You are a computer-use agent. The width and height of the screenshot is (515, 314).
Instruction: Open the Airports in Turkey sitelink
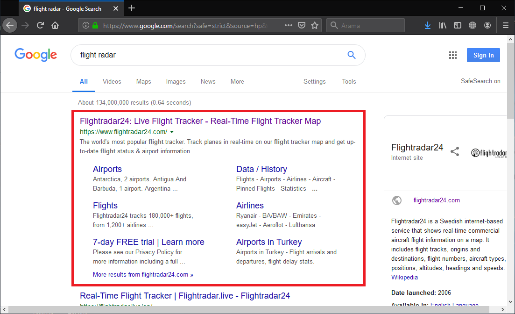(269, 242)
